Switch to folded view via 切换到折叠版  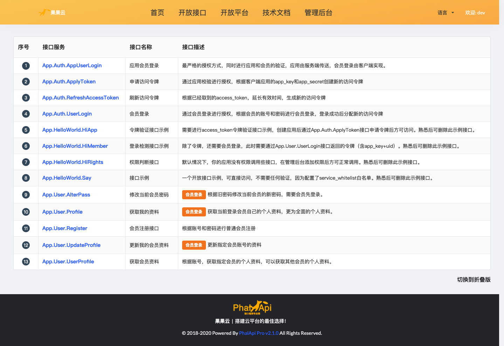point(474,279)
